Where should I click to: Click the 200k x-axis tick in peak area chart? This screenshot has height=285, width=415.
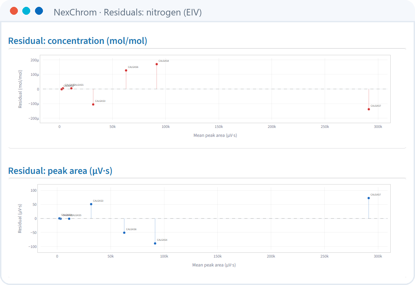click(x=271, y=256)
